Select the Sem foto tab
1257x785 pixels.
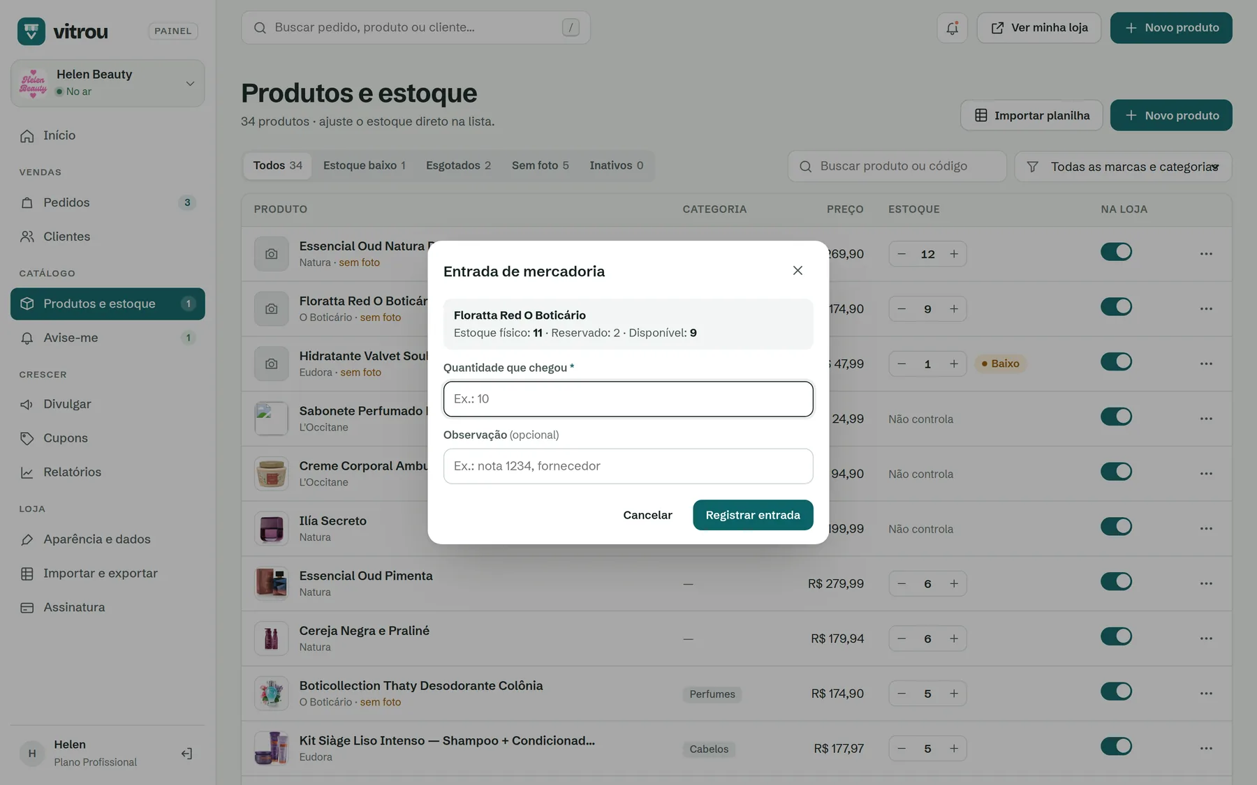[x=540, y=165]
